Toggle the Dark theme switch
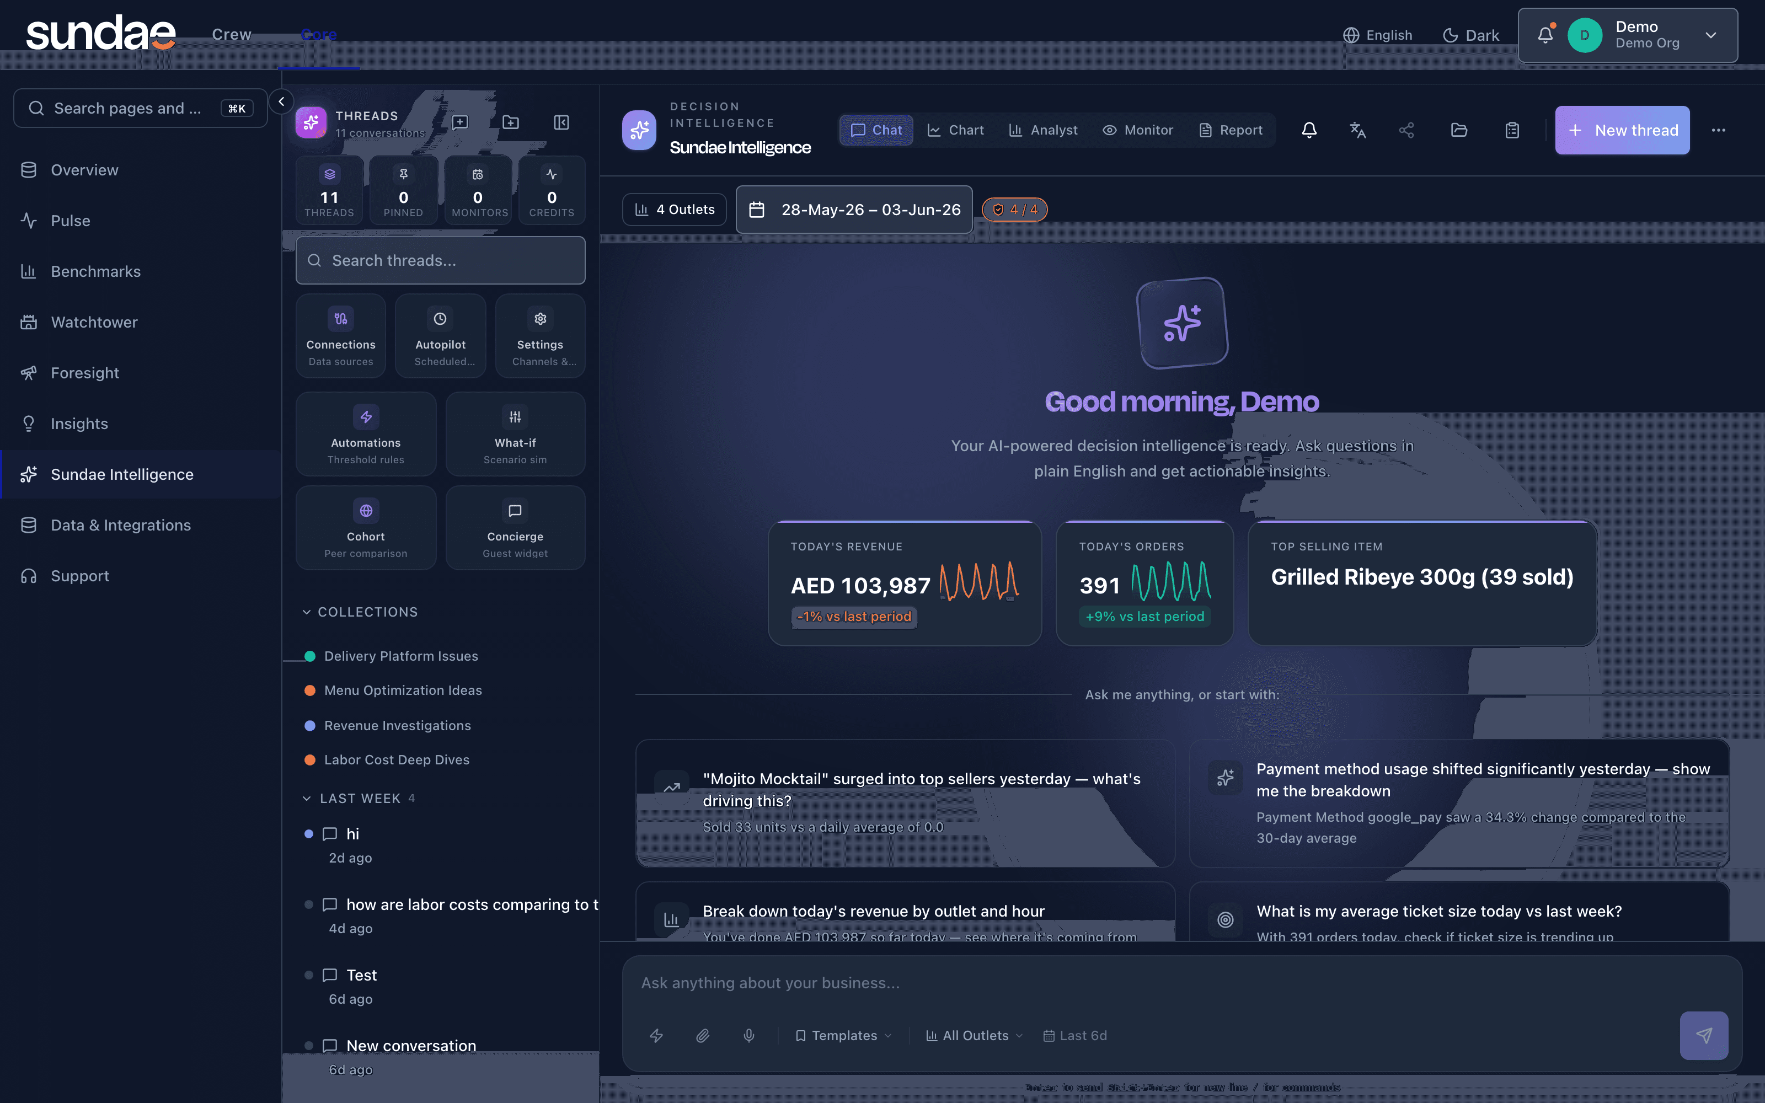Image resolution: width=1765 pixels, height=1103 pixels. click(x=1471, y=35)
